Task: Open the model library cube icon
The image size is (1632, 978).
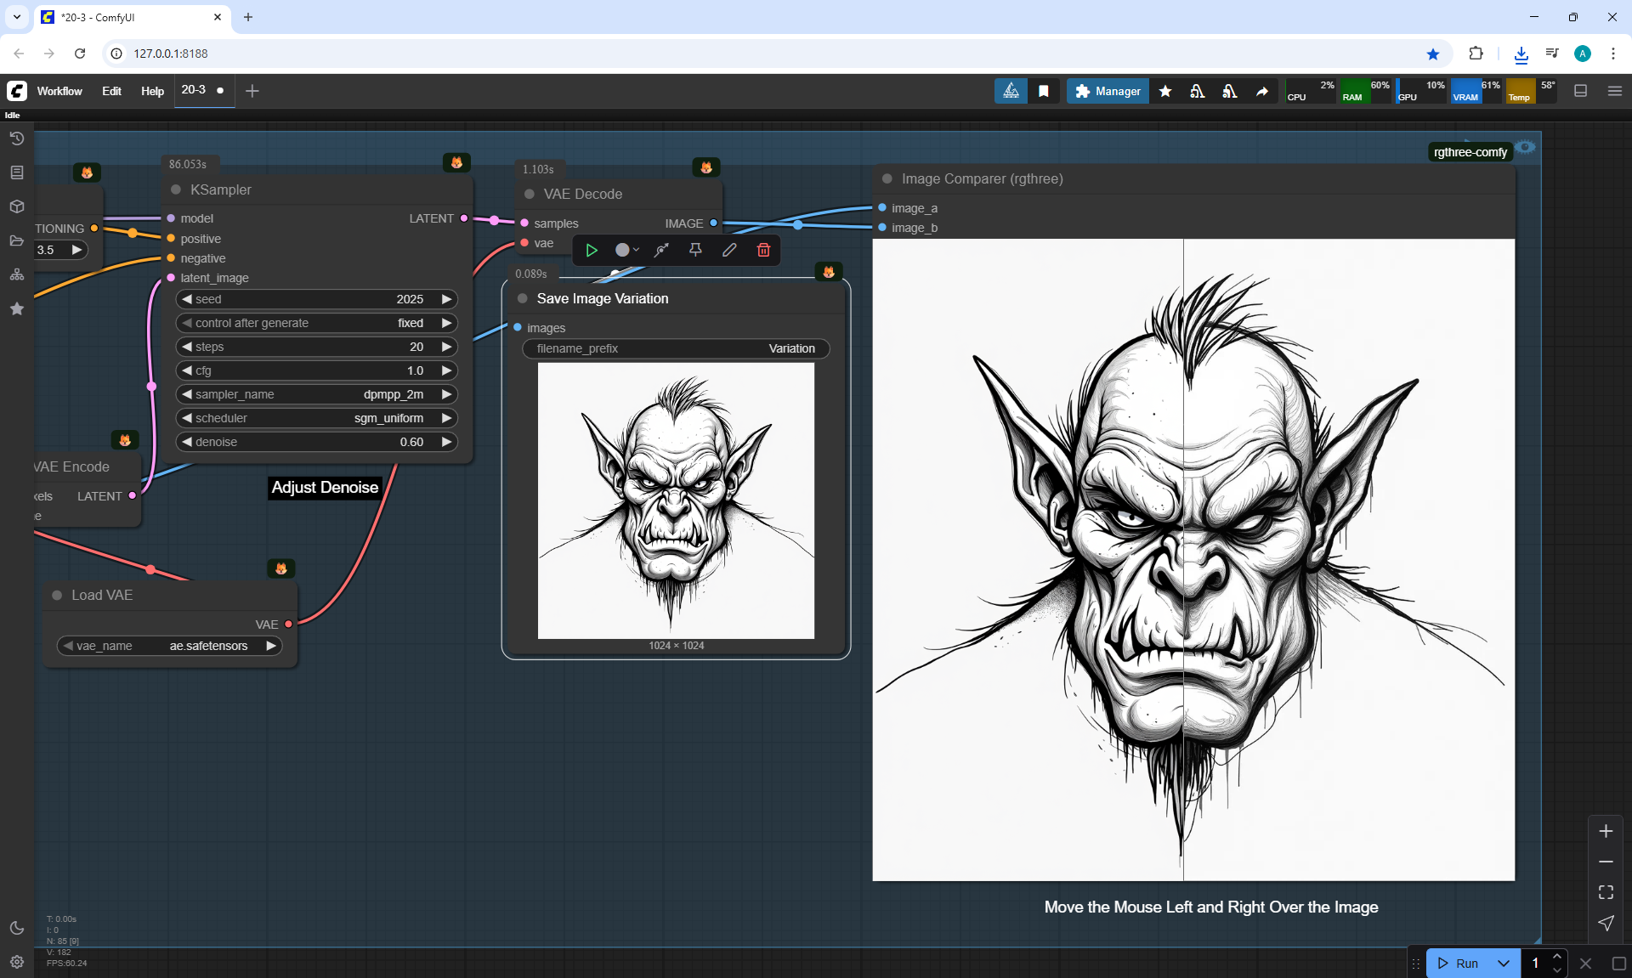Action: [x=17, y=206]
